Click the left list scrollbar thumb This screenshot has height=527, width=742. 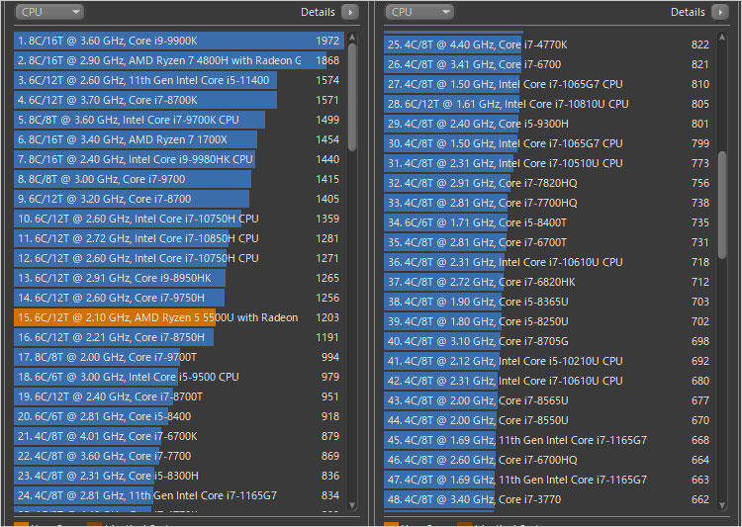352,98
